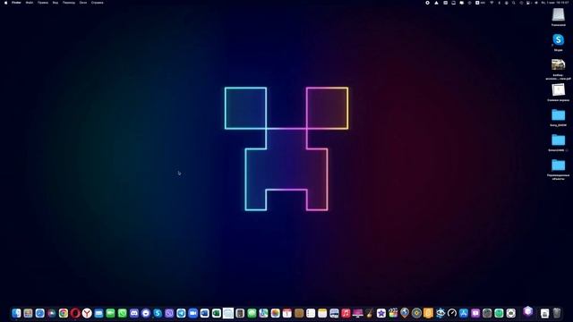573x322 pixels.
Task: Launch Microsoft Excel from the dock
Action: click(217, 313)
